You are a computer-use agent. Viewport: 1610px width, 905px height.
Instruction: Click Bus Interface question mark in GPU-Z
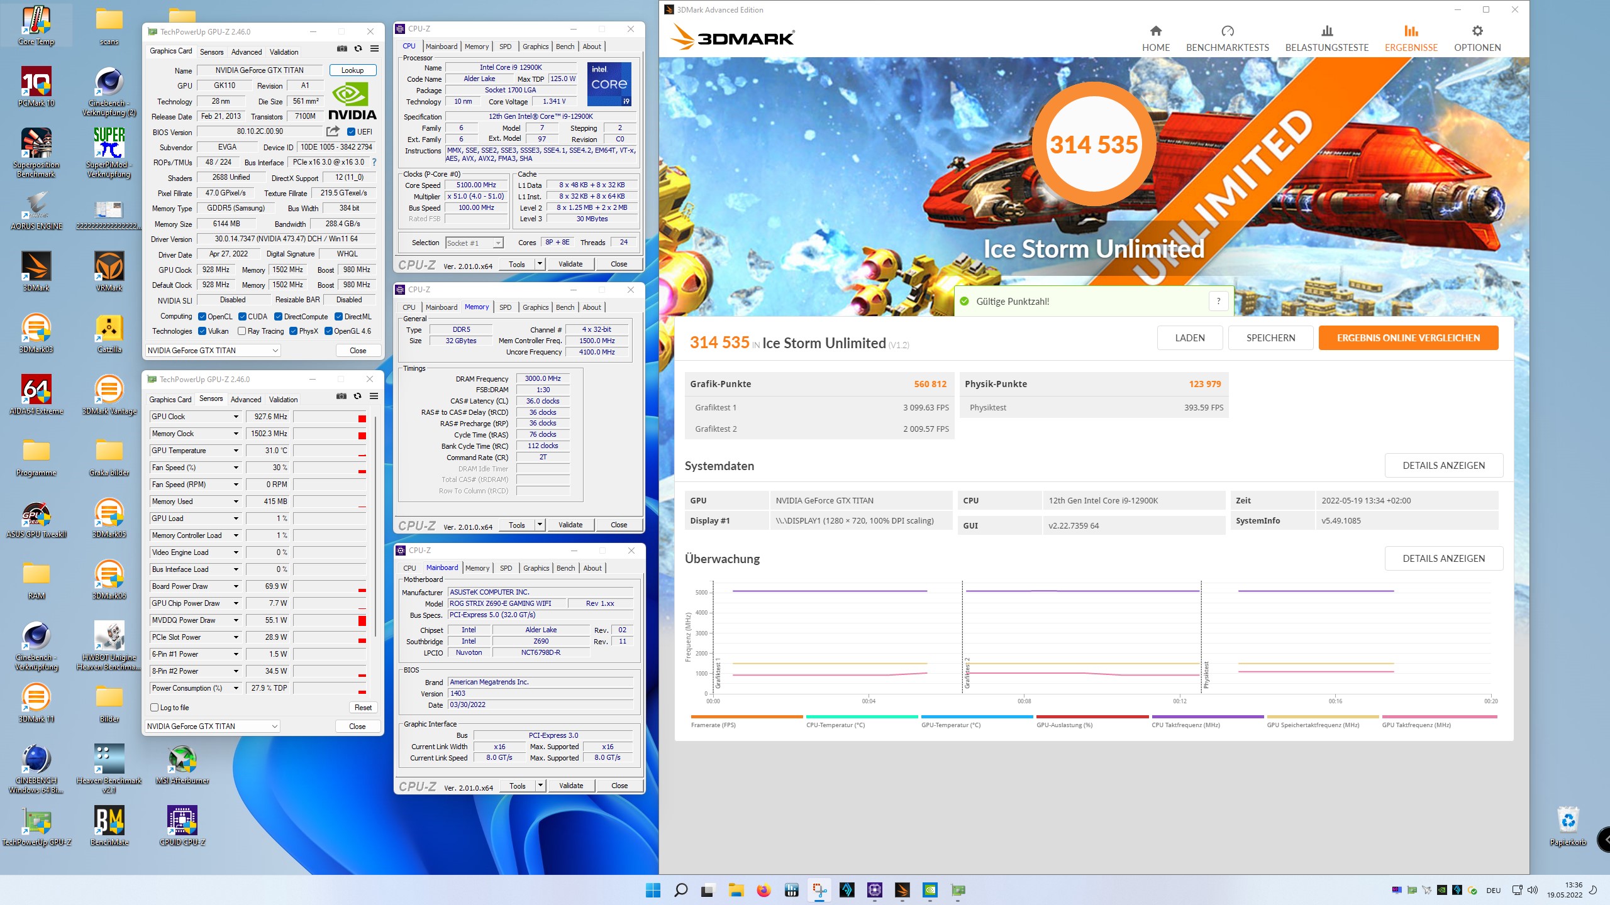point(374,162)
